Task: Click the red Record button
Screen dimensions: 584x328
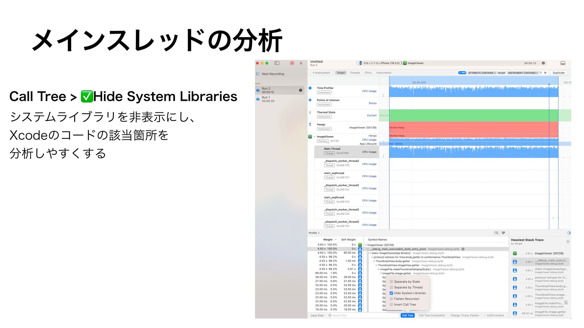Action: [x=292, y=63]
